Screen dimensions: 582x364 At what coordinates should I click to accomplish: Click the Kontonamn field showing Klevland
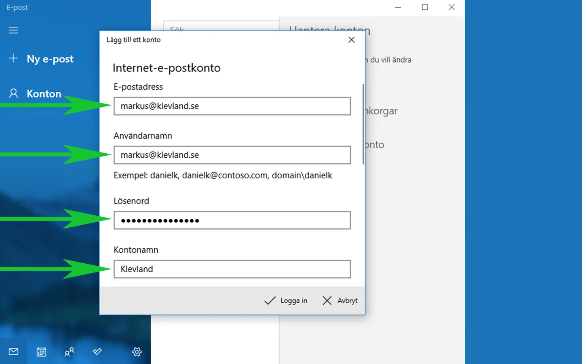pos(232,269)
